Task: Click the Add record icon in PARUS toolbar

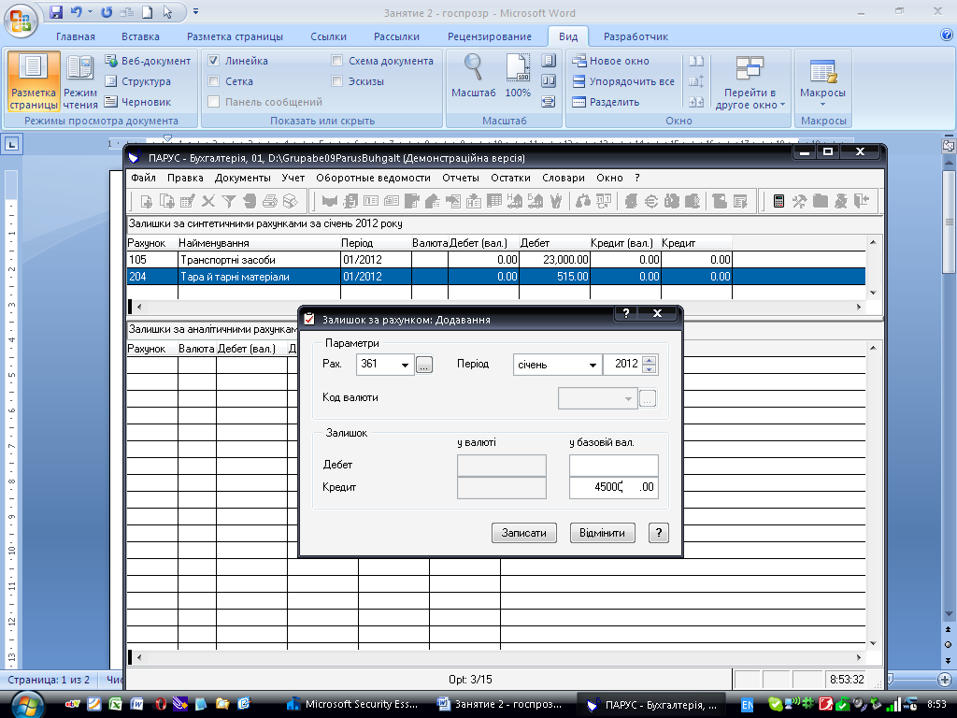Action: [x=147, y=201]
